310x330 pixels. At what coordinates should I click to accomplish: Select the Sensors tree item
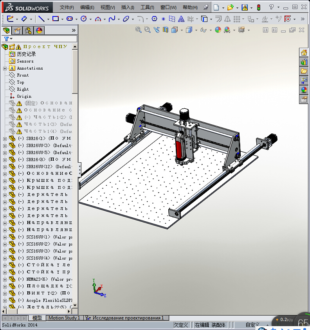click(x=25, y=61)
